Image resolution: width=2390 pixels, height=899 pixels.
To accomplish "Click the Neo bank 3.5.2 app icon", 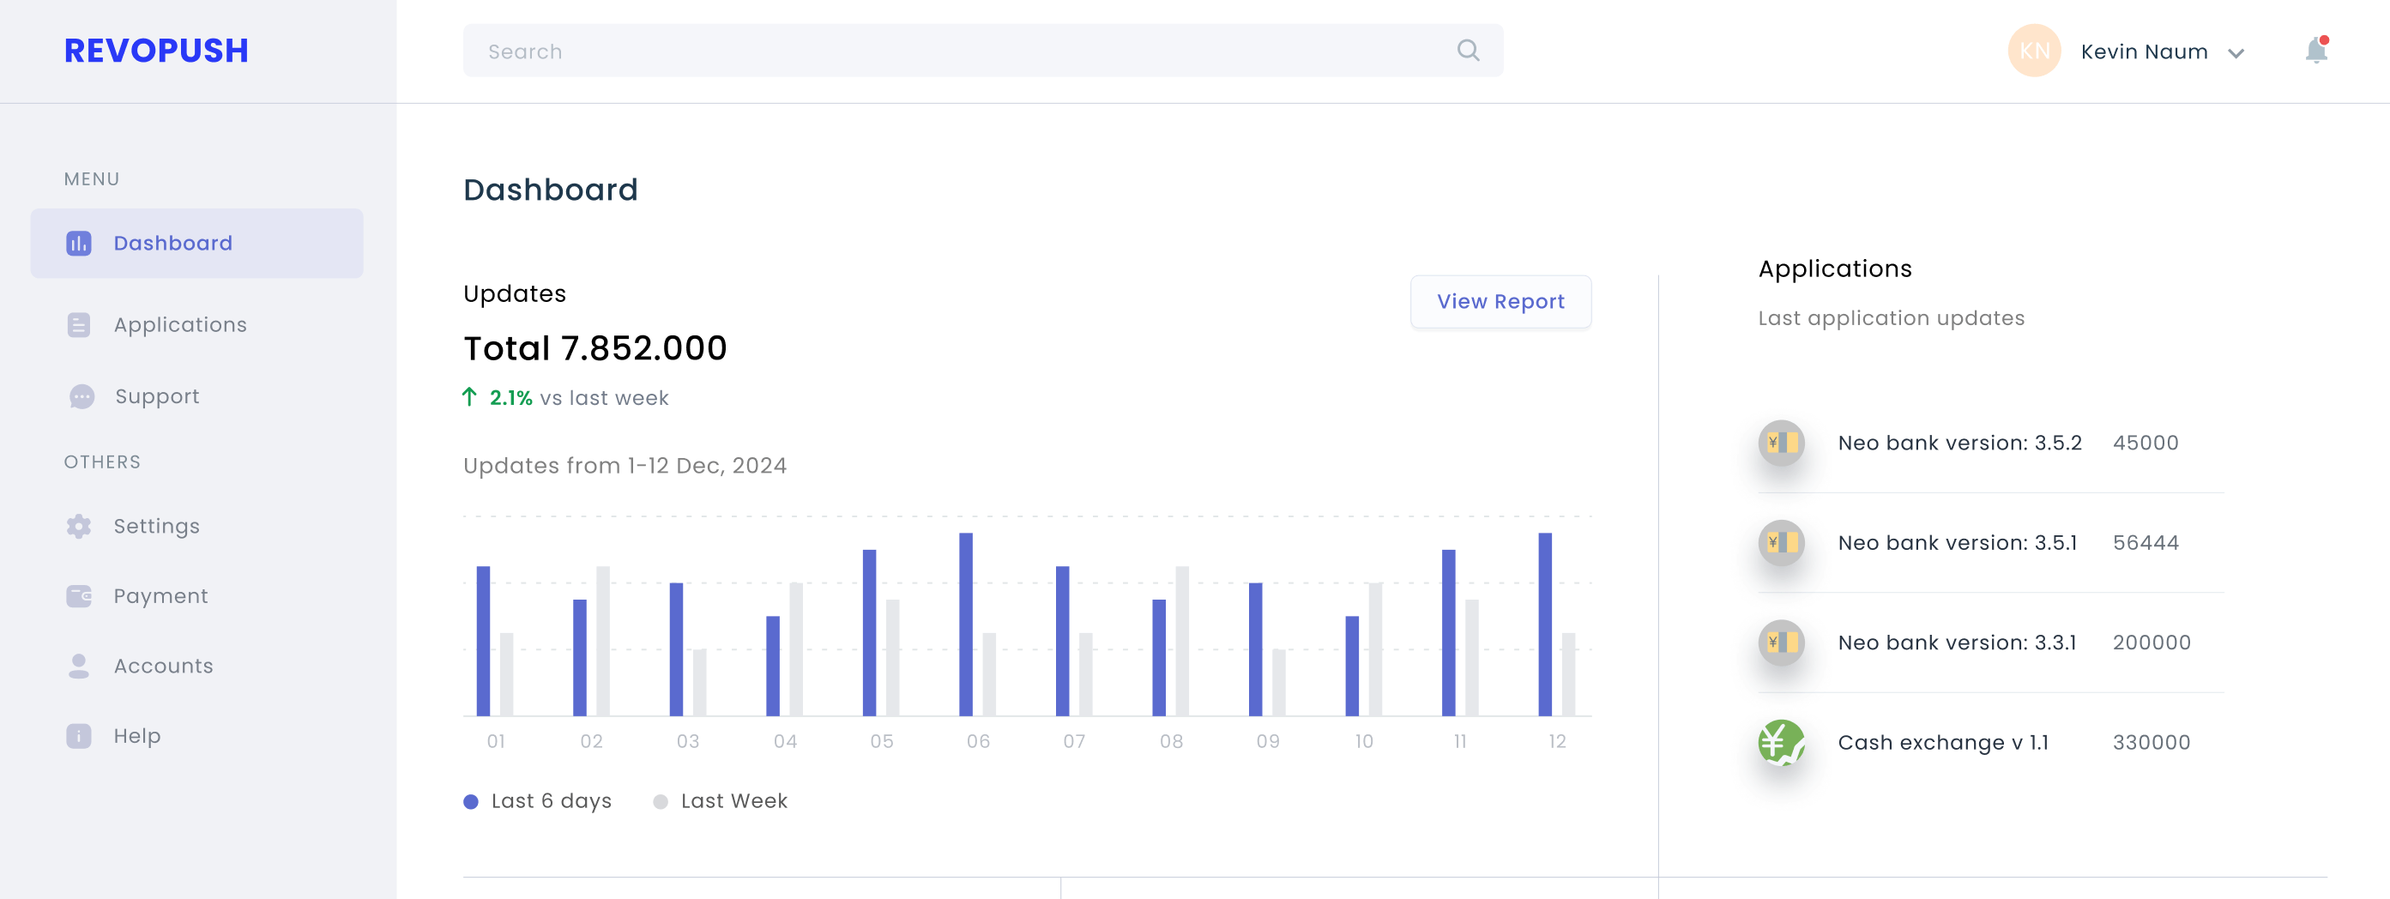I will [1780, 443].
